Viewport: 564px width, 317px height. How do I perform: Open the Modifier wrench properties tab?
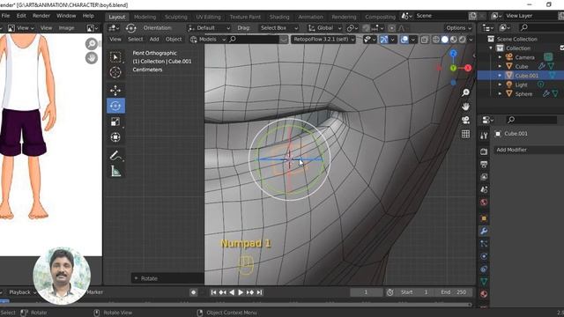tap(484, 231)
